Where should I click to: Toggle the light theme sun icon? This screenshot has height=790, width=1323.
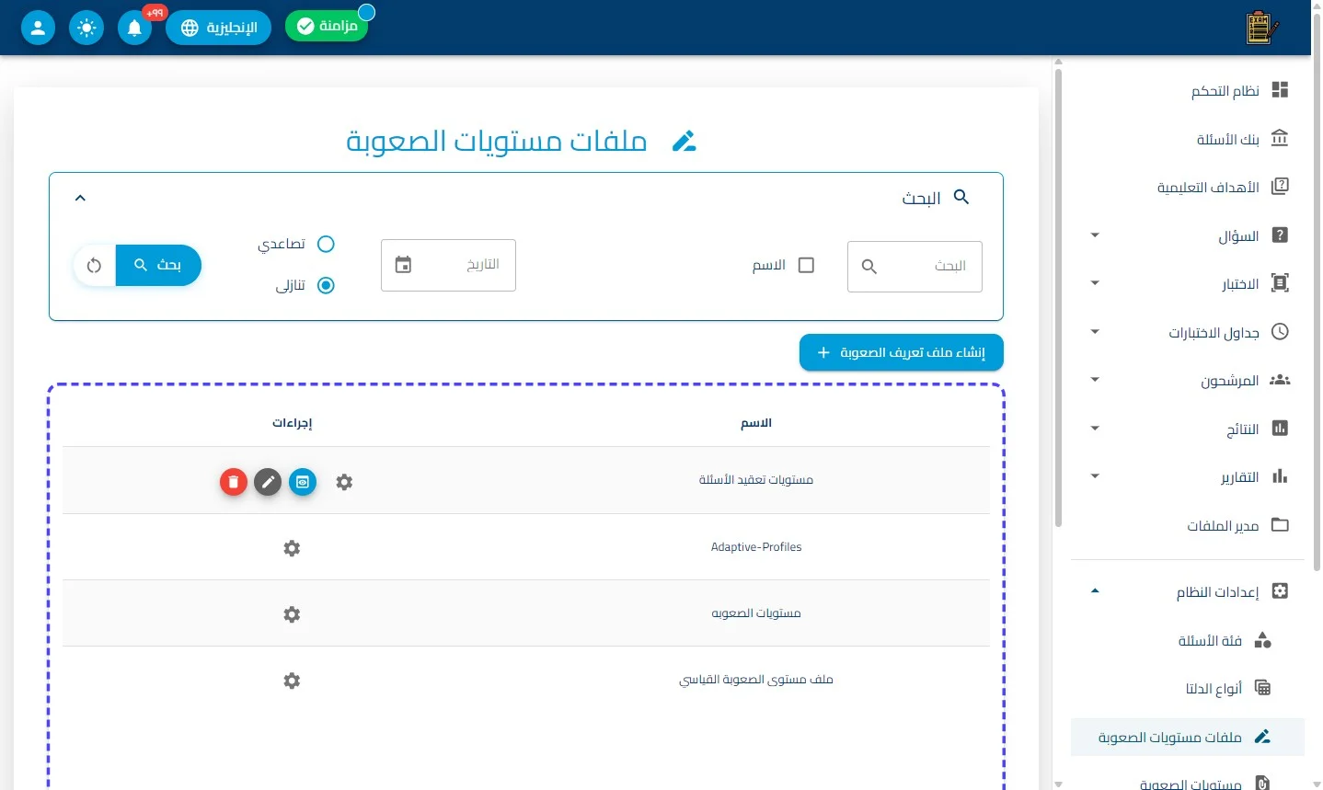click(86, 28)
